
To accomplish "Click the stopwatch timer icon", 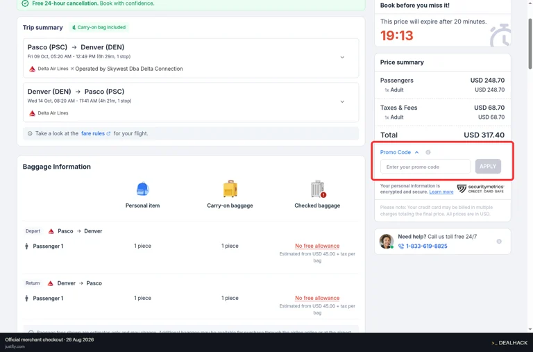I will click(500, 35).
